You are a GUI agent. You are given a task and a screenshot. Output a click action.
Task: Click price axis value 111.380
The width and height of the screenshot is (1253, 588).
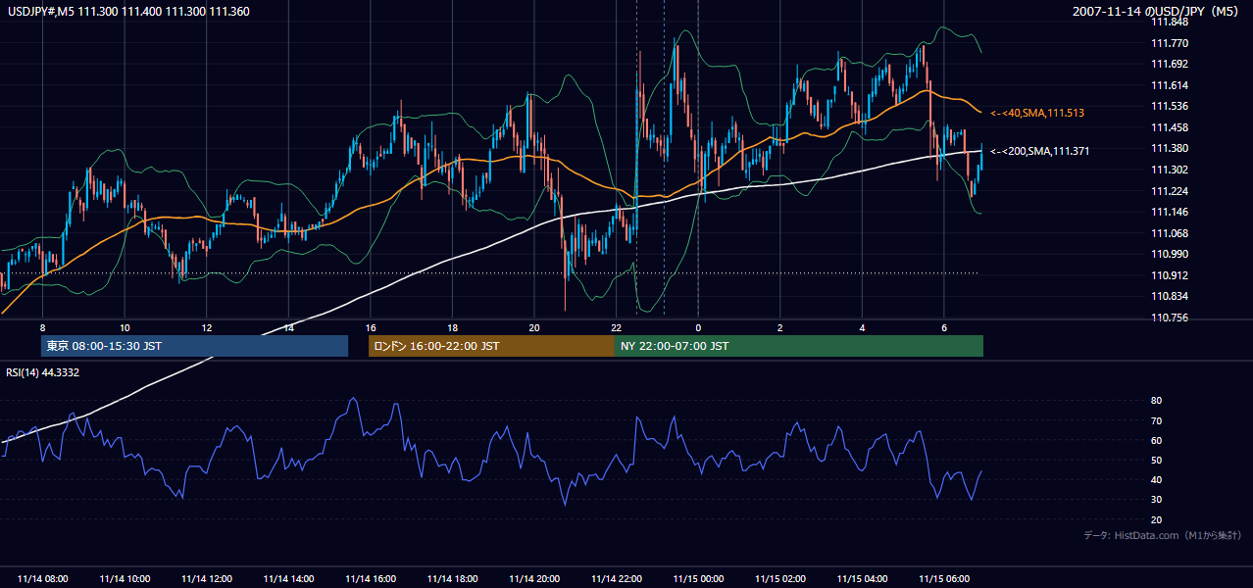pyautogui.click(x=1169, y=148)
